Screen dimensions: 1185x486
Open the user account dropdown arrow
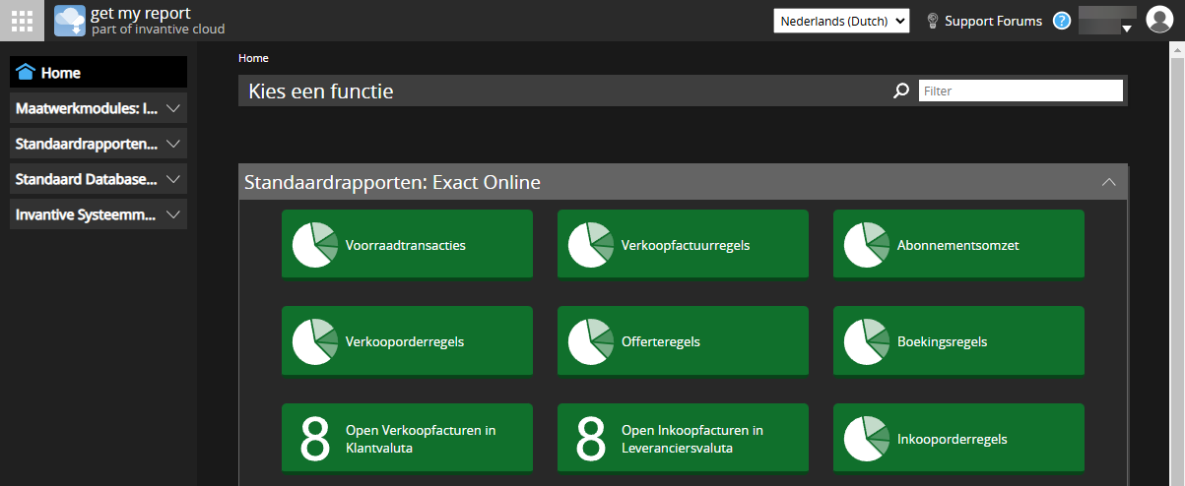pos(1126,29)
